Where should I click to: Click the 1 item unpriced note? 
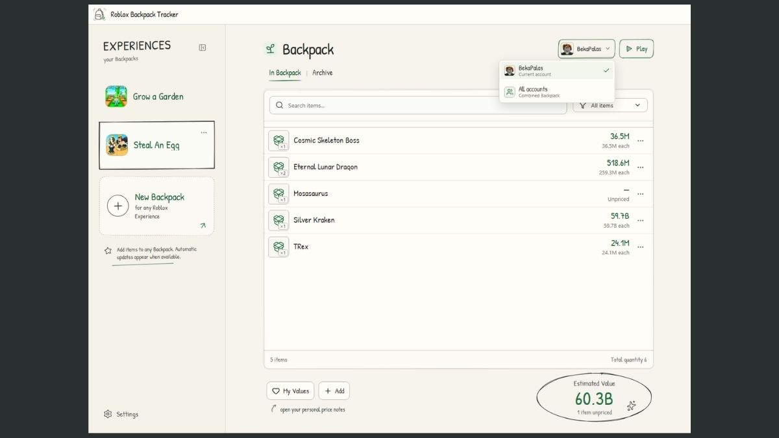[594, 413]
